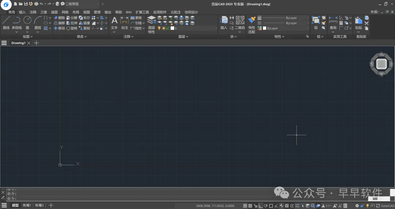Click the 移动 move tool

[60, 28]
